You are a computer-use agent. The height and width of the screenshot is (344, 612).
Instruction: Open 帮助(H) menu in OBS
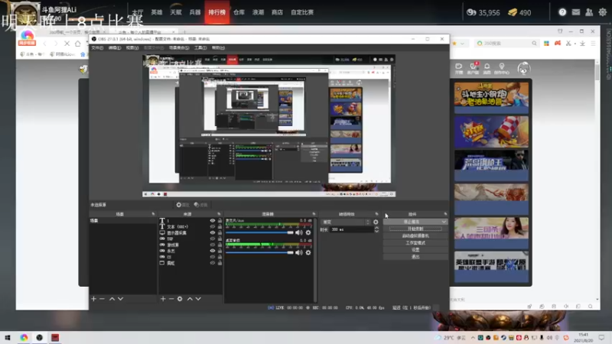coord(218,48)
